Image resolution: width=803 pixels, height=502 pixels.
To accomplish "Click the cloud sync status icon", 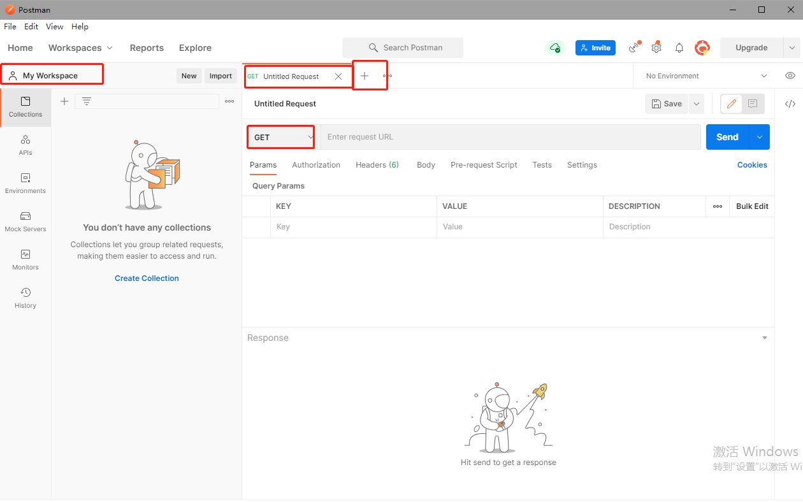I will (555, 48).
